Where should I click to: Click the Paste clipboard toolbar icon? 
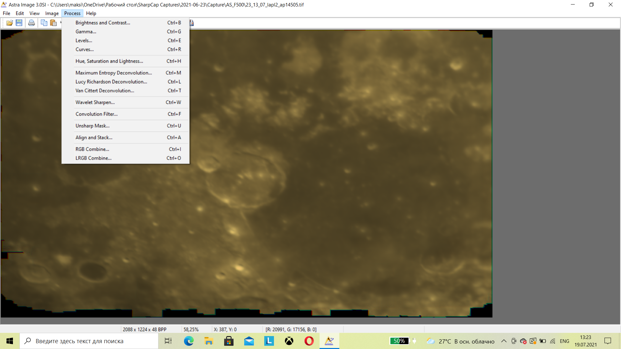click(x=53, y=23)
